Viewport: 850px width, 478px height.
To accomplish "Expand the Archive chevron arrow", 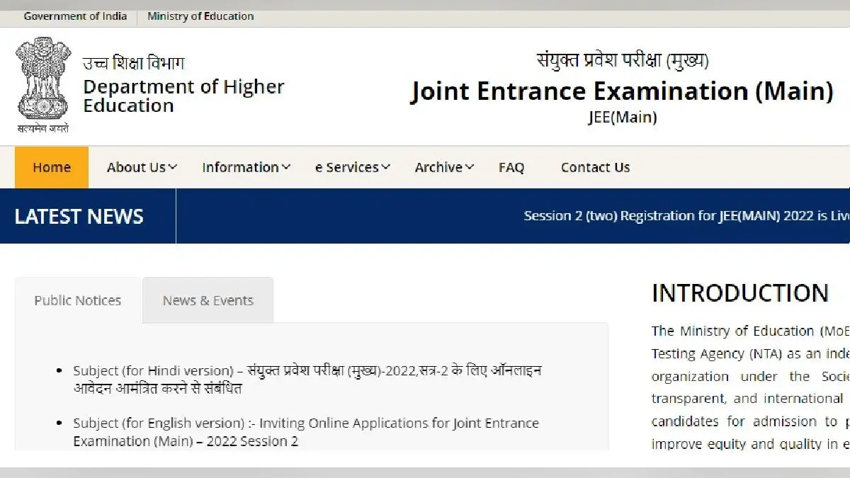I will [470, 168].
